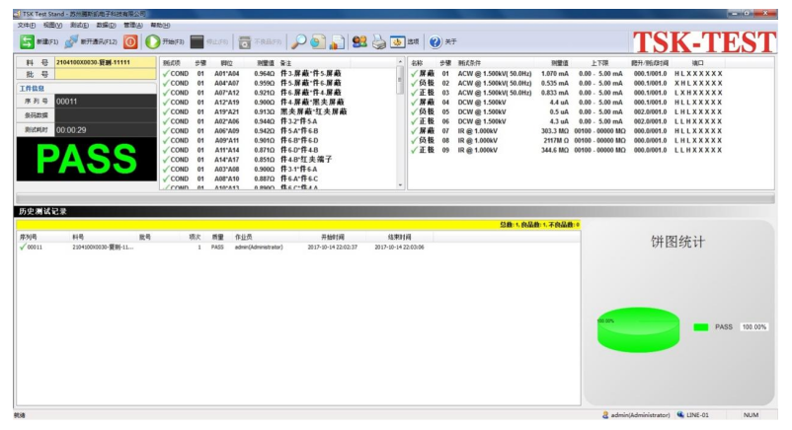Click the empty 批号 batch number field
The width and height of the screenshot is (792, 430).
pyautogui.click(x=104, y=74)
